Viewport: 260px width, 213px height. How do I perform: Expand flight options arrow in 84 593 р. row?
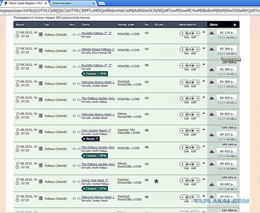204,97
